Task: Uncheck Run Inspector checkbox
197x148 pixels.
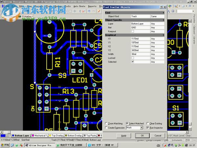Action: tap(148, 128)
